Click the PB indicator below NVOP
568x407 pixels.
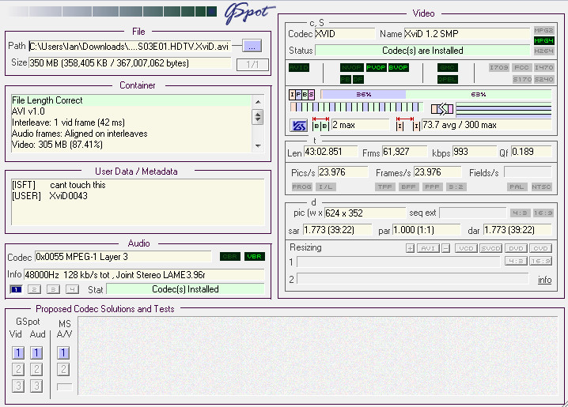pos(345,79)
